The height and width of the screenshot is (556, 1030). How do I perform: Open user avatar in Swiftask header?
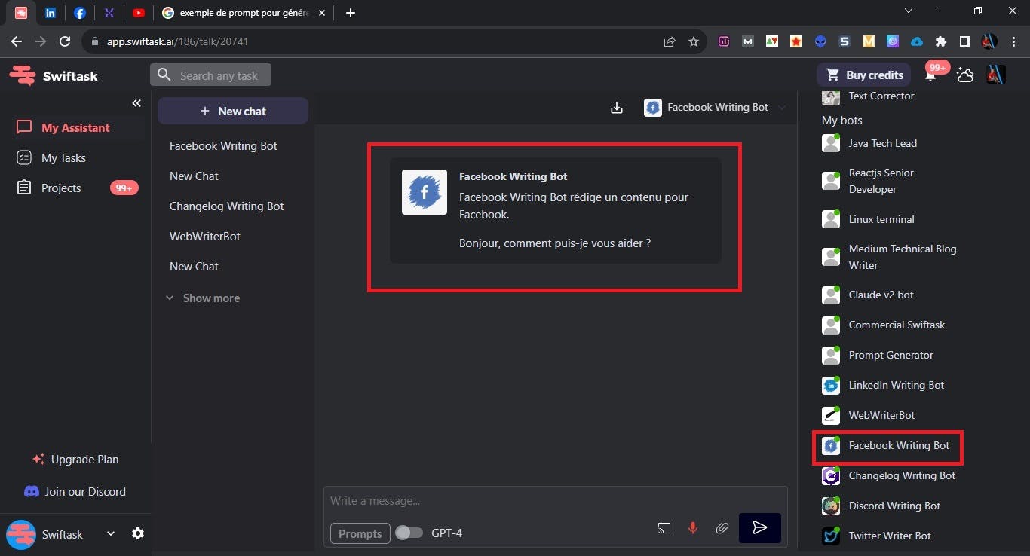(x=996, y=75)
